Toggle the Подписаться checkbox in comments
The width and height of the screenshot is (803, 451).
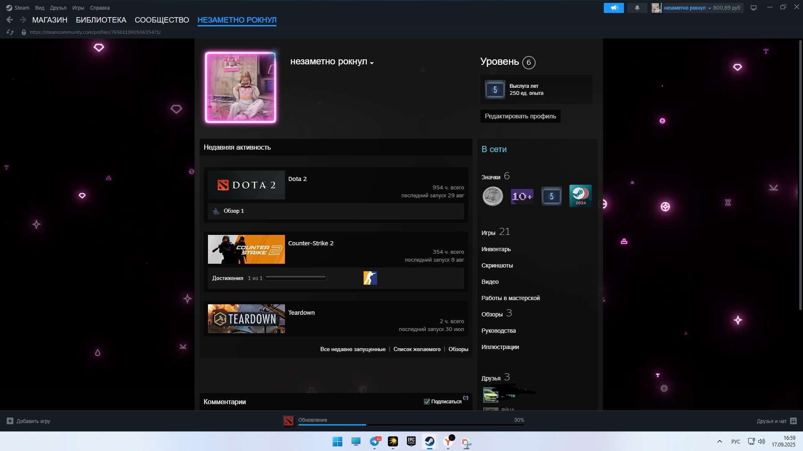coord(426,402)
